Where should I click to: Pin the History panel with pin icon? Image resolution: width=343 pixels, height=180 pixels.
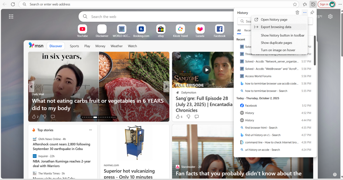click(312, 12)
